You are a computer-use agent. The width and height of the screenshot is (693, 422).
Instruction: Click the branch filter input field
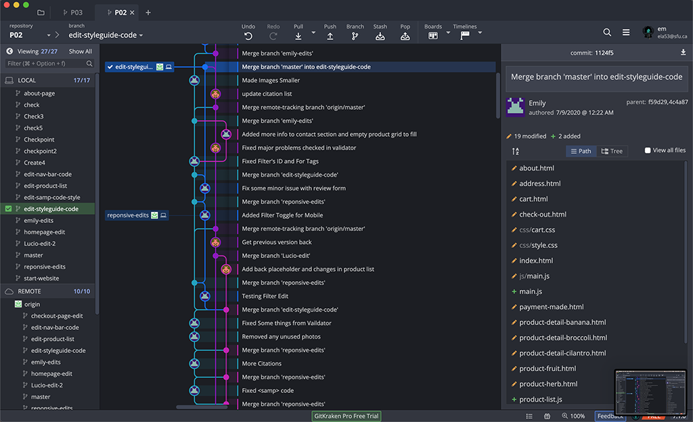pyautogui.click(x=49, y=64)
